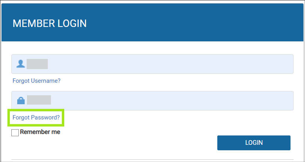Tick the Remember me checkbox

click(15, 133)
